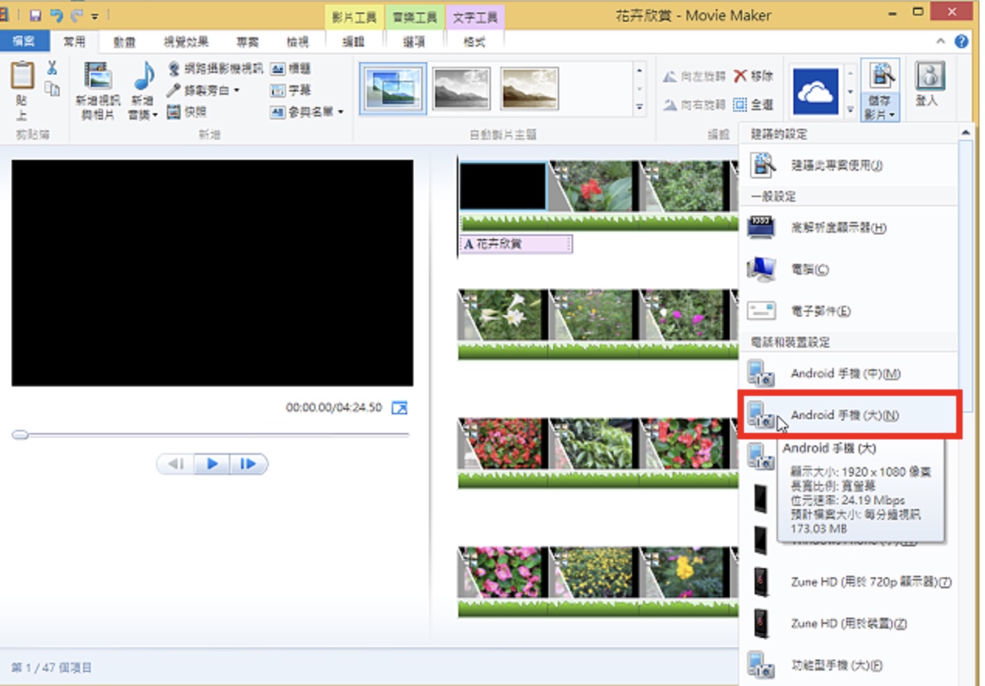Select the white lily clip in second row
The height and width of the screenshot is (686, 985).
[503, 315]
